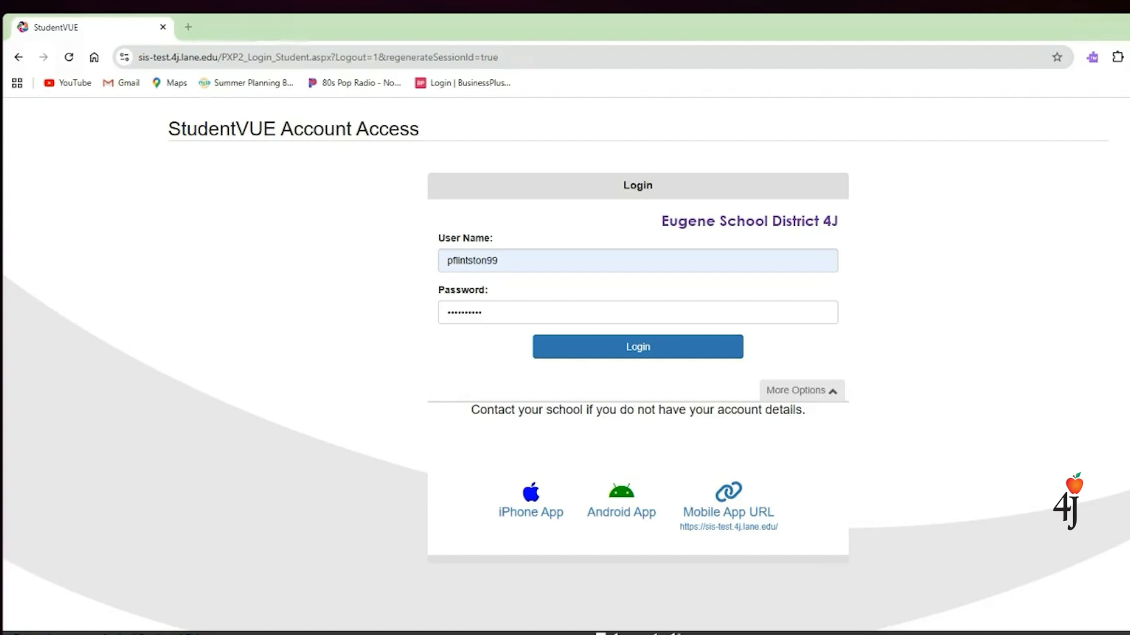Navigate back with the back arrow

pos(18,57)
